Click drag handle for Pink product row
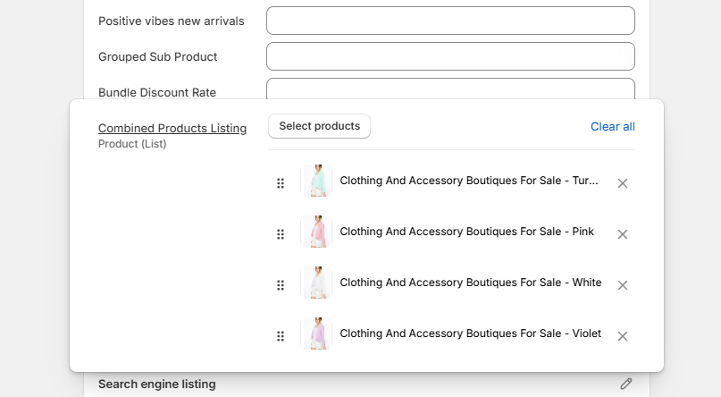721x397 pixels. click(x=281, y=234)
